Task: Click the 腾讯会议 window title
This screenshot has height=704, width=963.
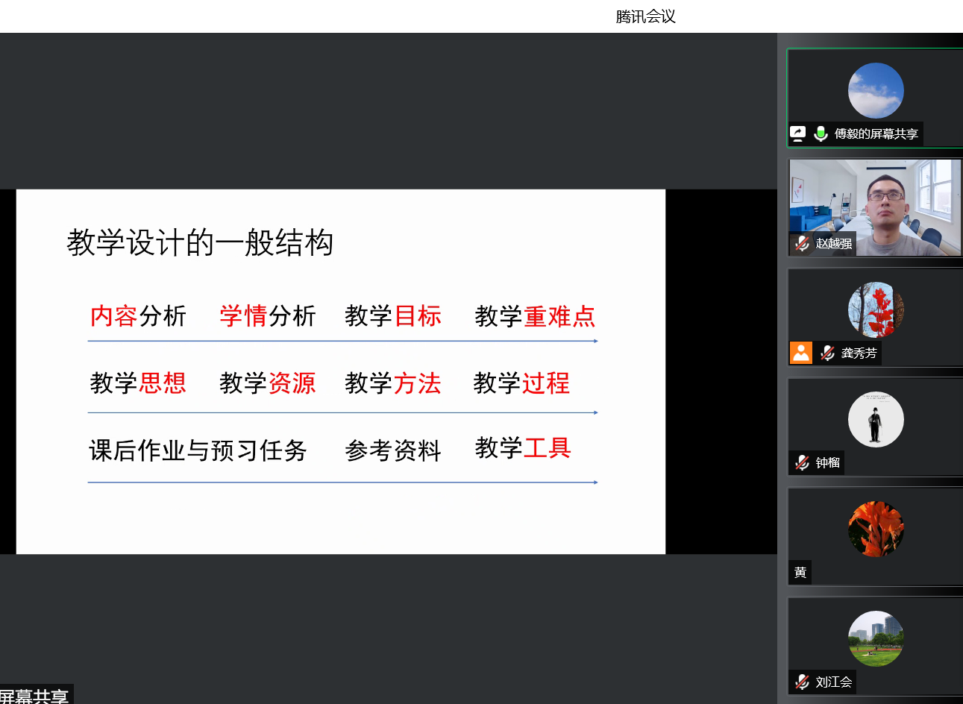Action: (645, 16)
